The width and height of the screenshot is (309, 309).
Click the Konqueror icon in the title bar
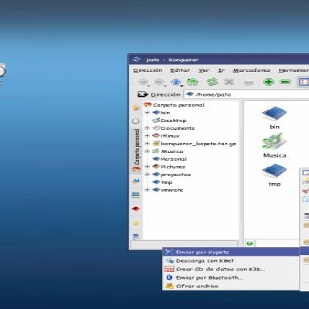click(x=137, y=59)
